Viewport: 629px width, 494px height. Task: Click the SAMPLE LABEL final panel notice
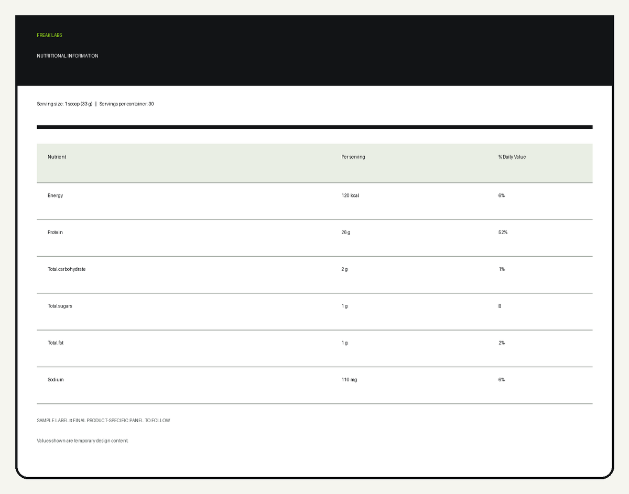pyautogui.click(x=103, y=421)
